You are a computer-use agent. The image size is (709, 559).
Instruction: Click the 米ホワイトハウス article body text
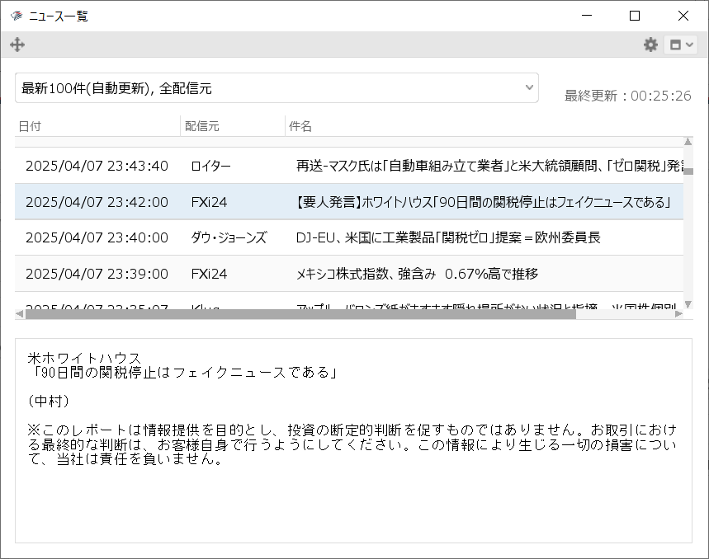pos(84,358)
